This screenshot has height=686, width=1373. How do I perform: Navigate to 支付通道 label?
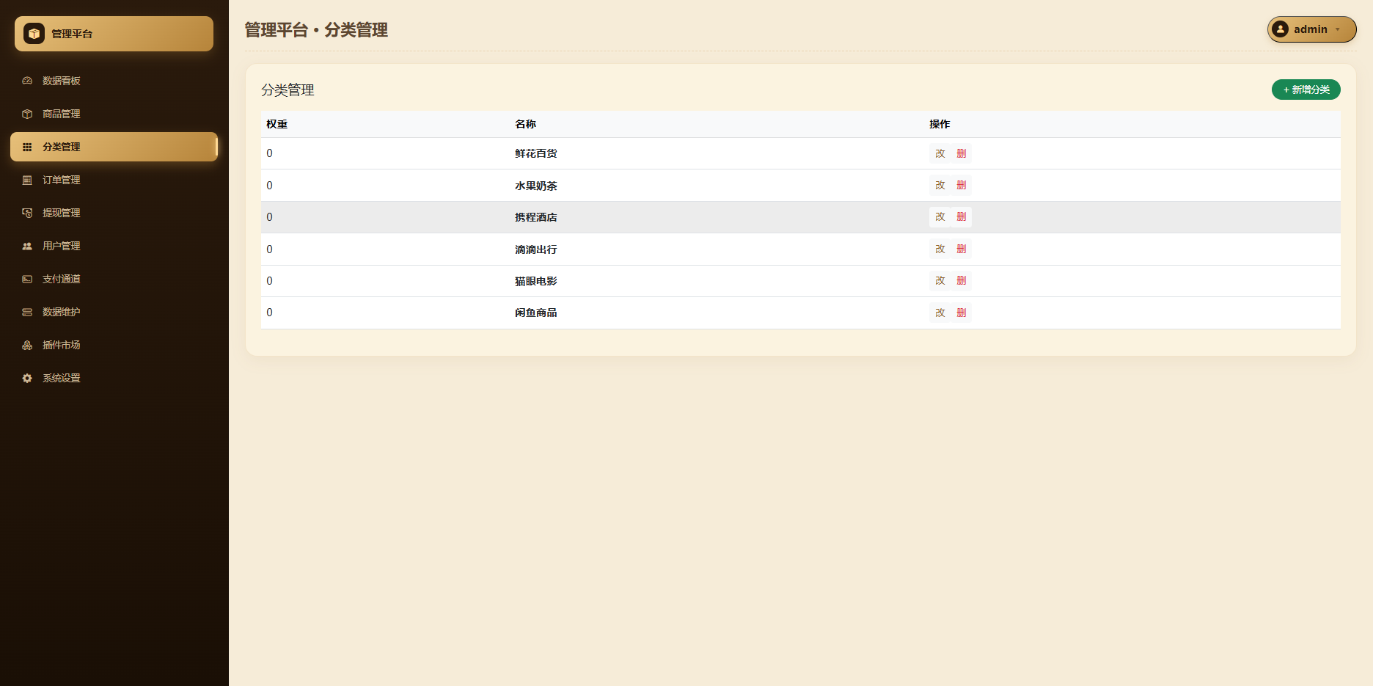pyautogui.click(x=62, y=279)
